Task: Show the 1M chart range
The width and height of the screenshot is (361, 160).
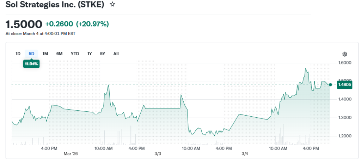Action: 45,54
